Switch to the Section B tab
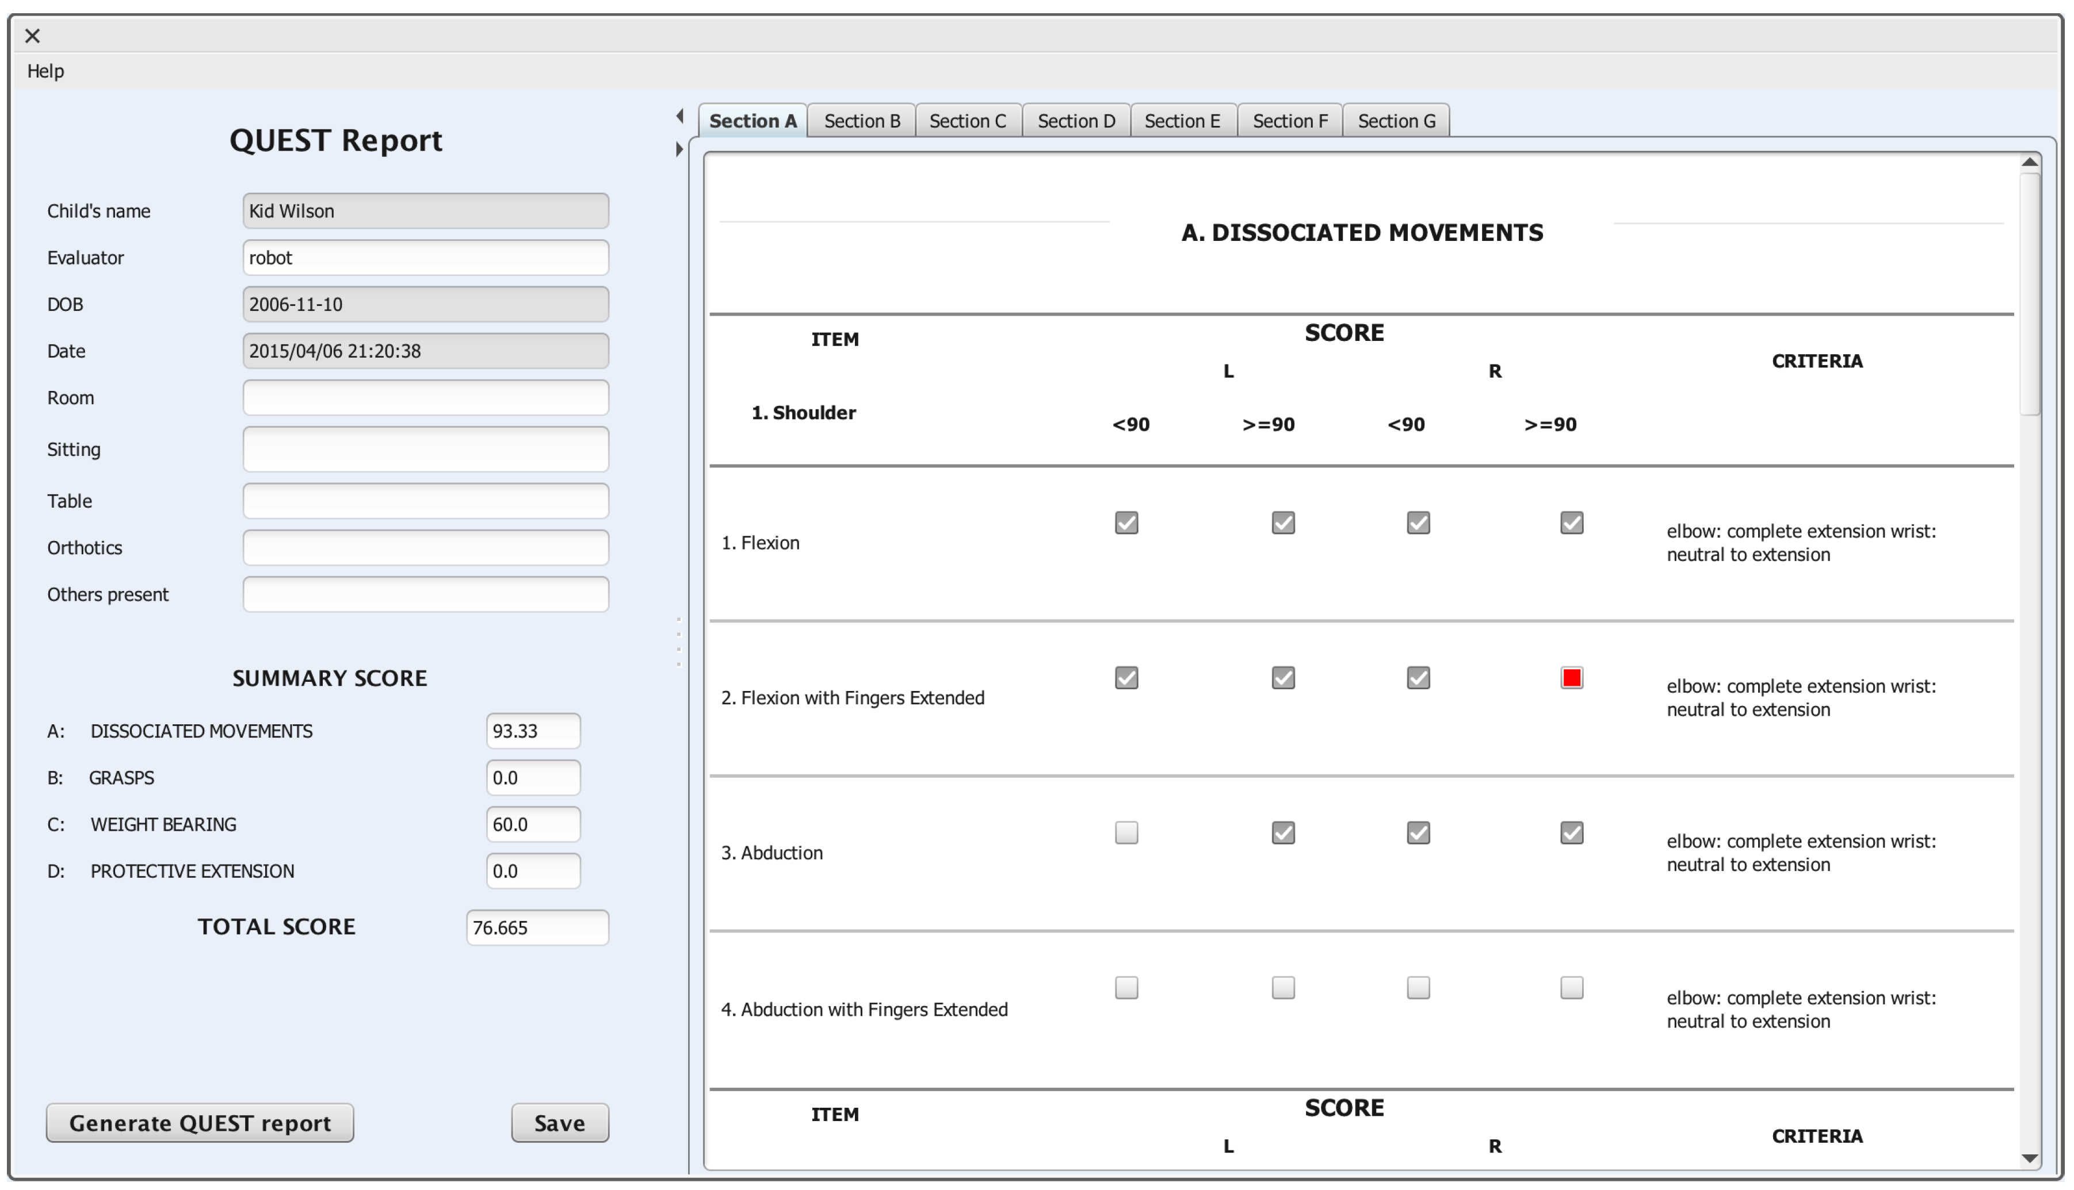This screenshot has width=2074, height=1190. coord(862,121)
